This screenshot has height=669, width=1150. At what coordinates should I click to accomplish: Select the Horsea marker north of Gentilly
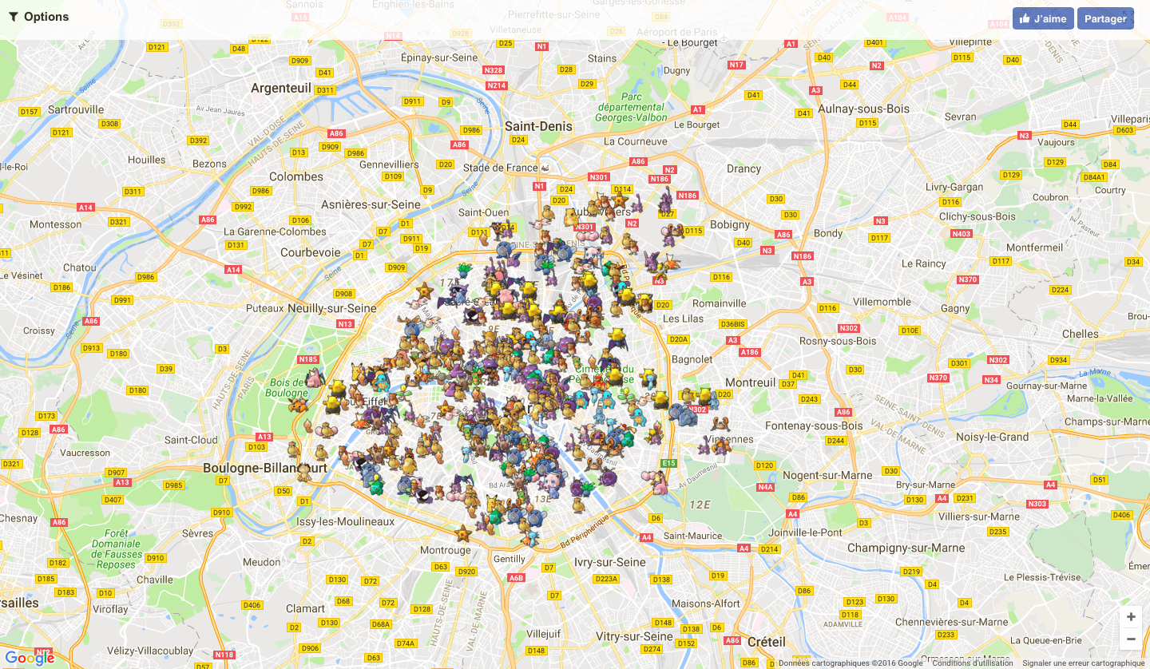click(x=531, y=539)
